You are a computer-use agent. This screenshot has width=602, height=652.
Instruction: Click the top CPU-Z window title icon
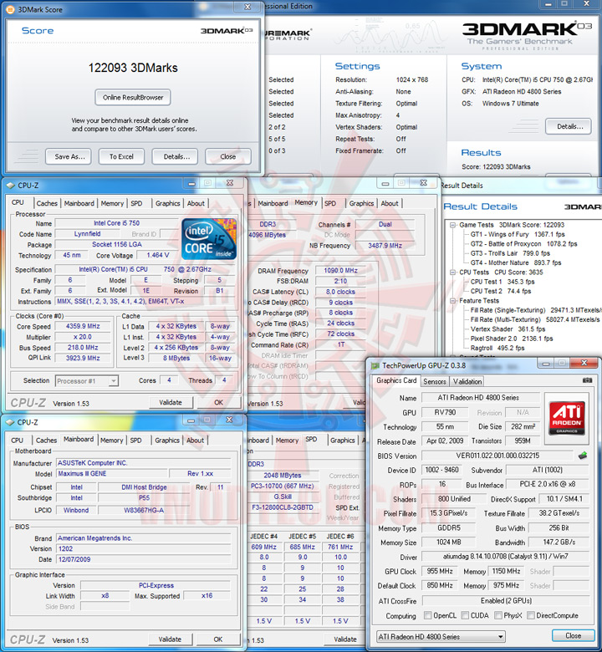tap(10, 186)
